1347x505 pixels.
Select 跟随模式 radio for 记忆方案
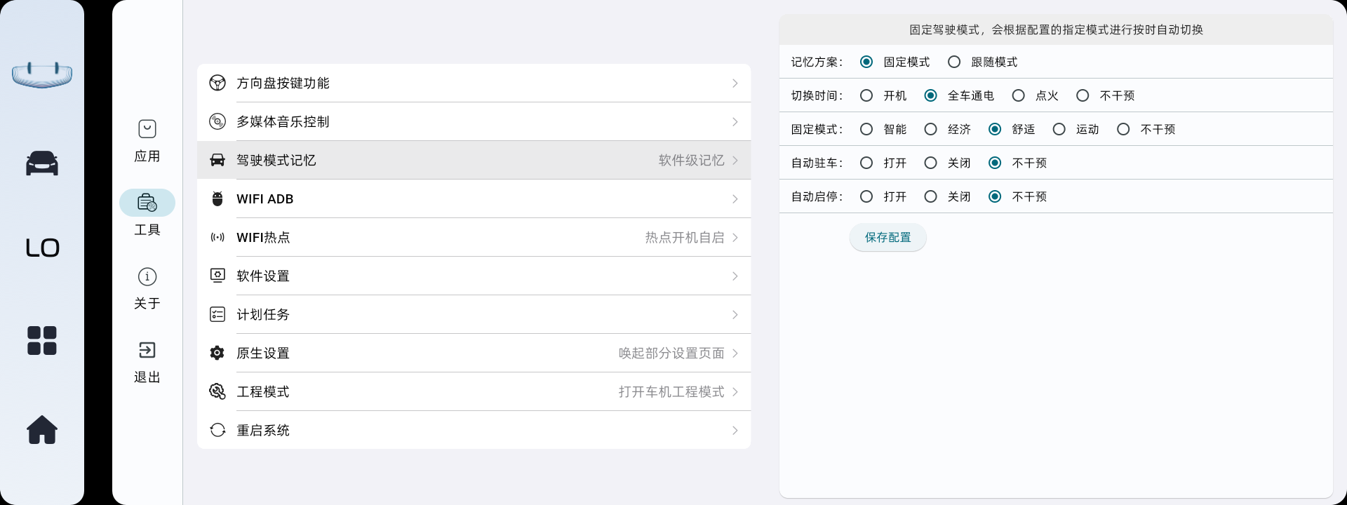click(x=954, y=62)
